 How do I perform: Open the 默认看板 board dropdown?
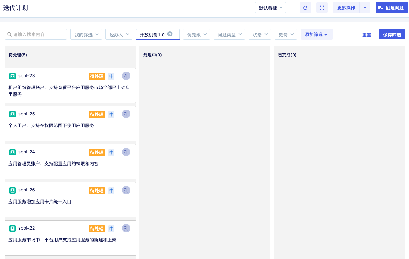pos(270,8)
